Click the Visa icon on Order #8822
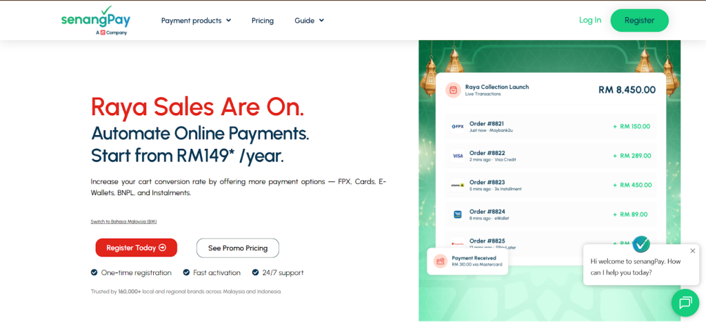Viewport: 706px width, 322px height. 457,156
